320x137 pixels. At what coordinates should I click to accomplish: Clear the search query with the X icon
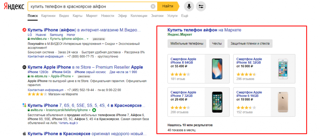tap(153, 6)
